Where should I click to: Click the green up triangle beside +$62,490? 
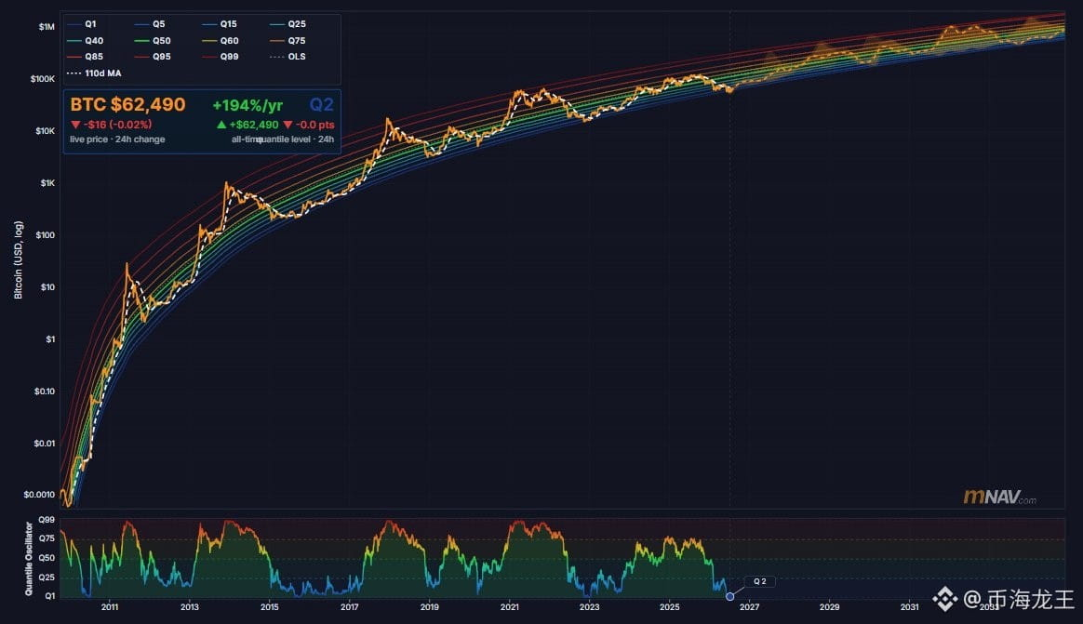(221, 125)
